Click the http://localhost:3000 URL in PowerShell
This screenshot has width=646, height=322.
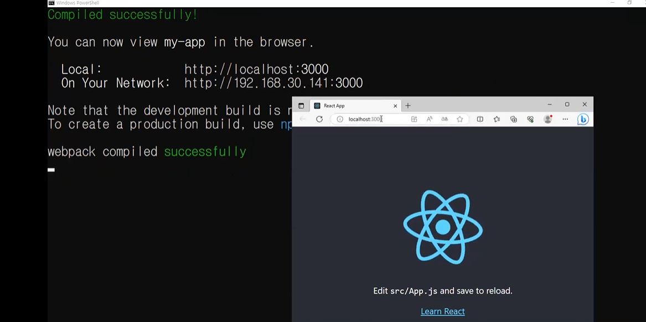point(256,69)
